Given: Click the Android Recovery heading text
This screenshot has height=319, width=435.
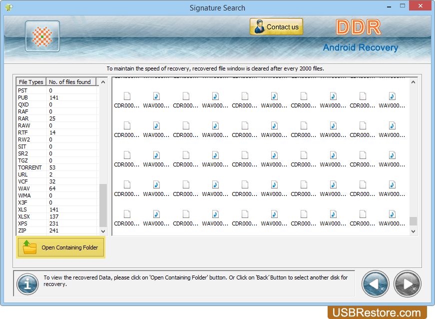Looking at the screenshot, I should pyautogui.click(x=361, y=47).
